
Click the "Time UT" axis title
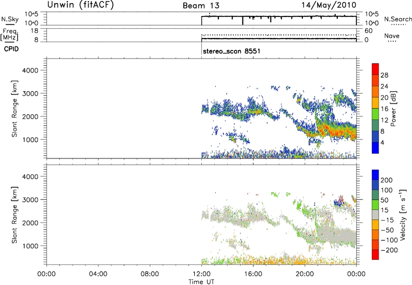click(x=201, y=282)
